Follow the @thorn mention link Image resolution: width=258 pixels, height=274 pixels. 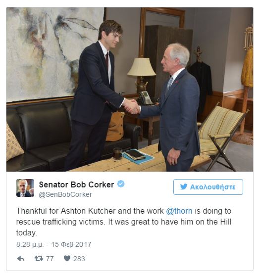coord(179,211)
